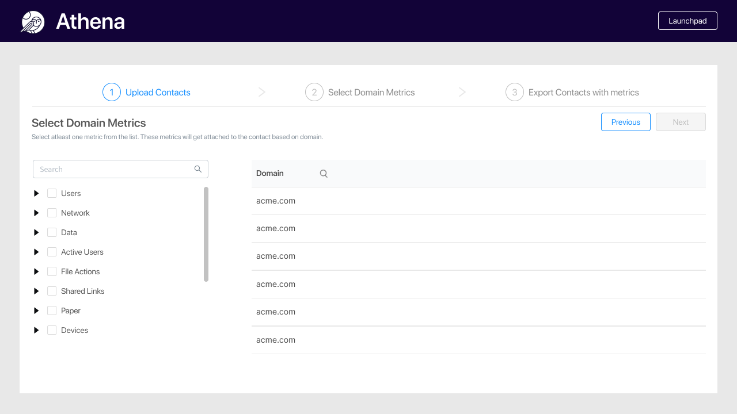737x414 pixels.
Task: Click the Active Users tree label
Action: (x=82, y=252)
